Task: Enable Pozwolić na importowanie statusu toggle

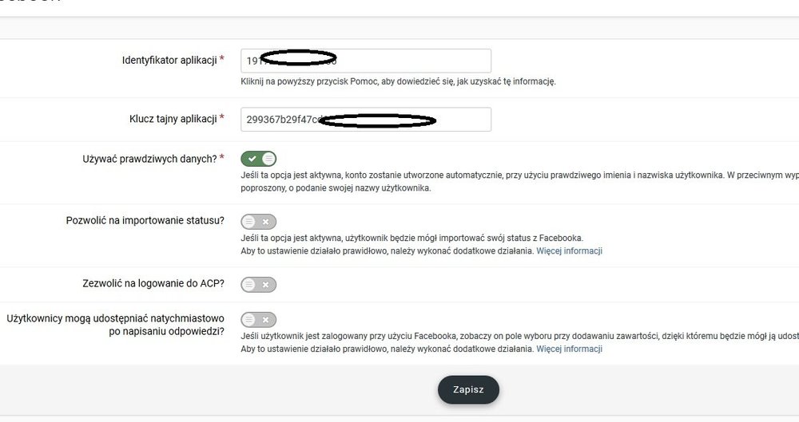Action: (259, 221)
